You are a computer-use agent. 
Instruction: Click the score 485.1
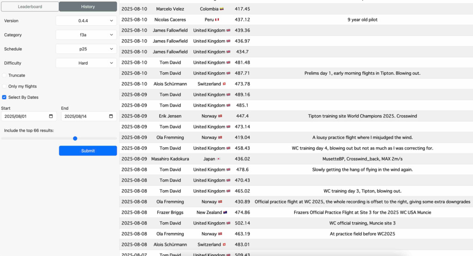242,106
